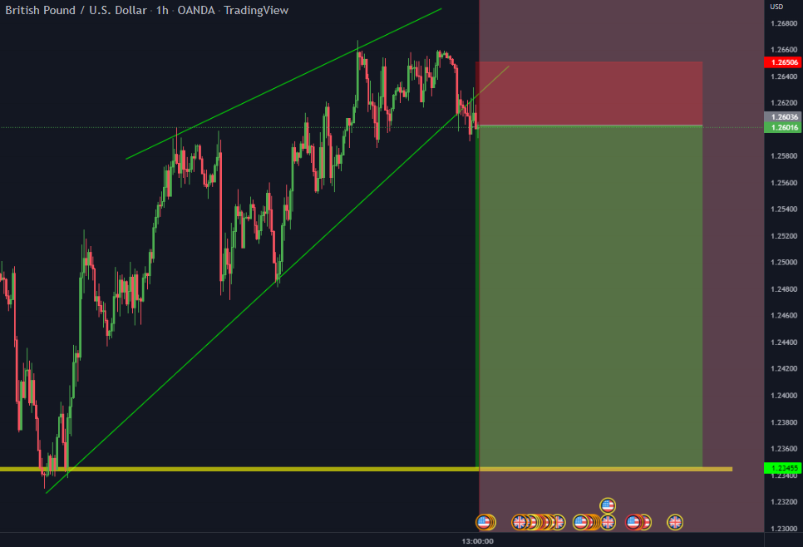The height and width of the screenshot is (547, 803).
Task: Click the red stop-loss zone of short position
Action: pyautogui.click(x=590, y=93)
